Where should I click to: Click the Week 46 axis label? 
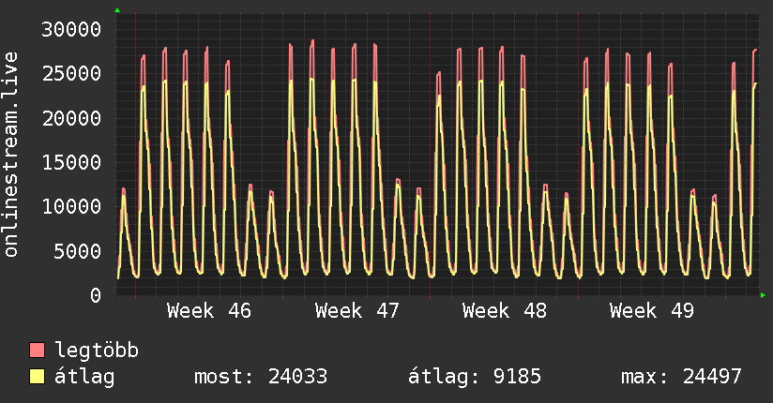(209, 311)
